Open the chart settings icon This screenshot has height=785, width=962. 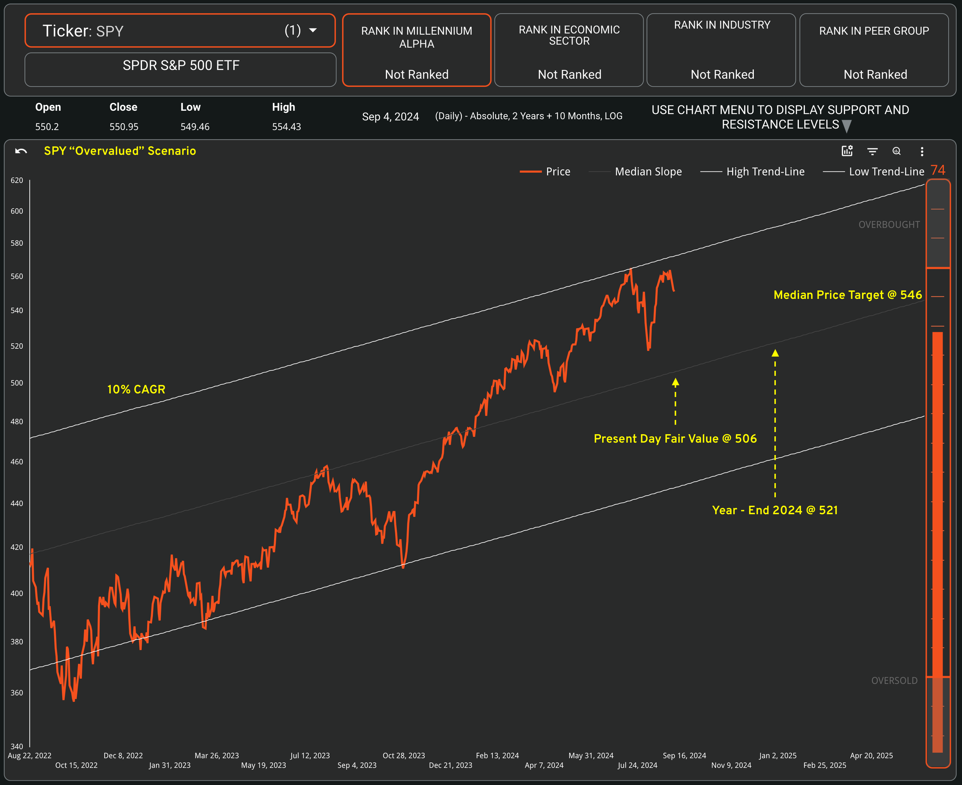pos(847,151)
